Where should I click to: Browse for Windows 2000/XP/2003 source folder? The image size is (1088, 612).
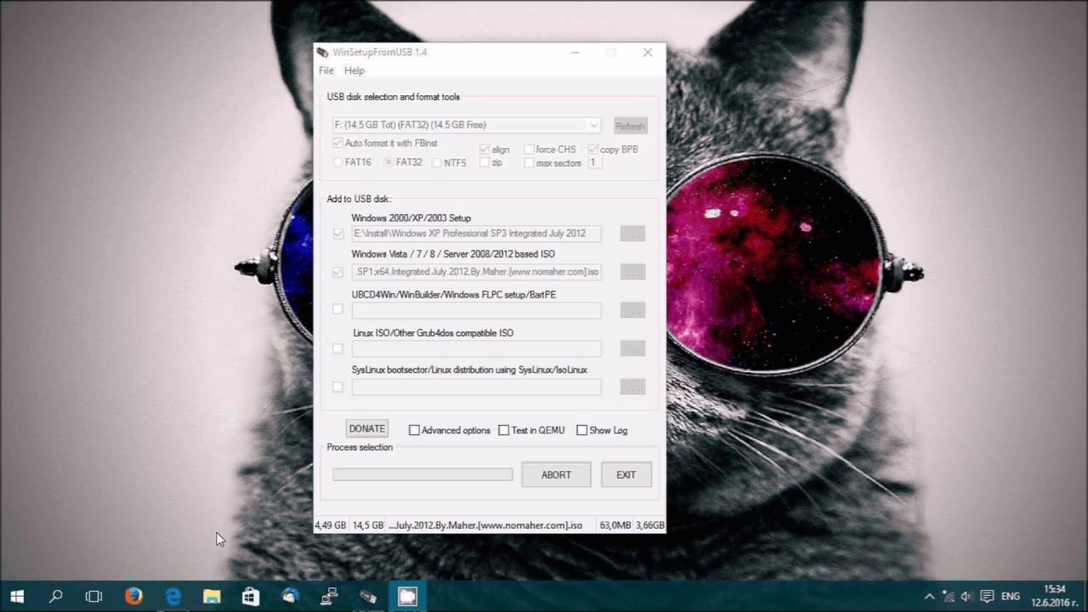point(632,234)
